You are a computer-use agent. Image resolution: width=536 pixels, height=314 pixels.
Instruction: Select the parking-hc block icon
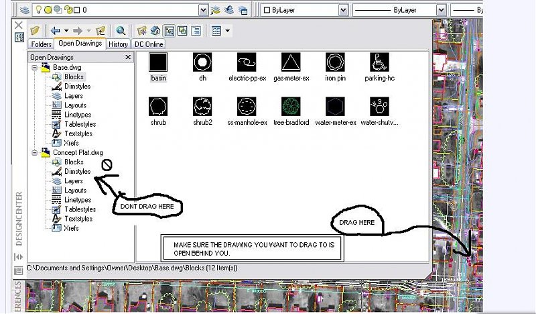click(379, 62)
